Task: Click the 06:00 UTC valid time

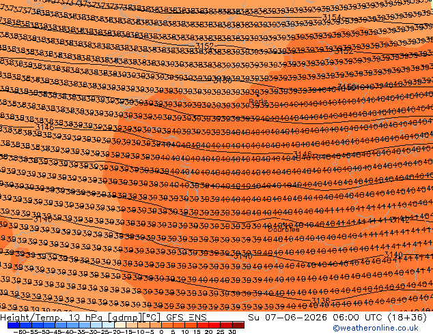Action: pyautogui.click(x=358, y=317)
